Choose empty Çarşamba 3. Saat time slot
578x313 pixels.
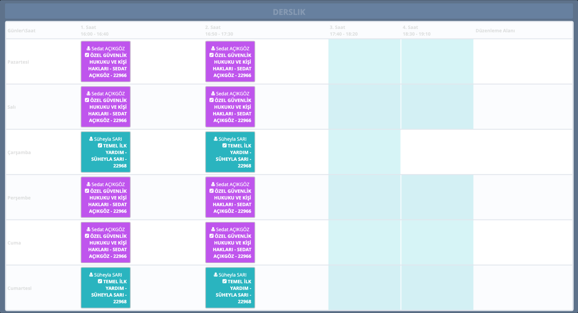point(364,152)
